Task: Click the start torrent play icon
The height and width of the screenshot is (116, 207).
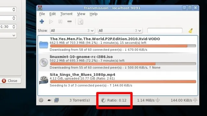Action: pyautogui.click(x=51, y=22)
